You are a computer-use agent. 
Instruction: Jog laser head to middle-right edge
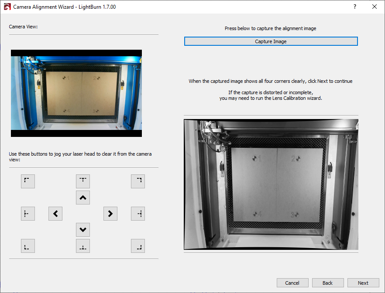coord(138,214)
